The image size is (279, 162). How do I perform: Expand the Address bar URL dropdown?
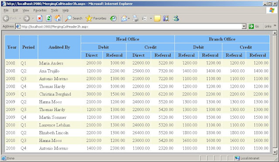[244, 27]
